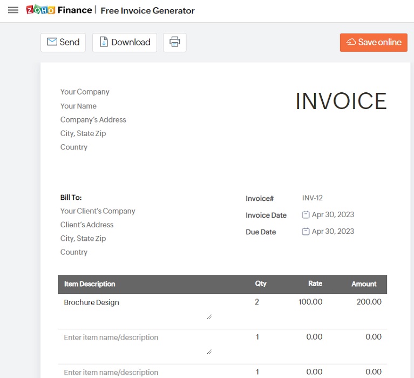Change Due Date Apr 30, 2023

tap(332, 232)
